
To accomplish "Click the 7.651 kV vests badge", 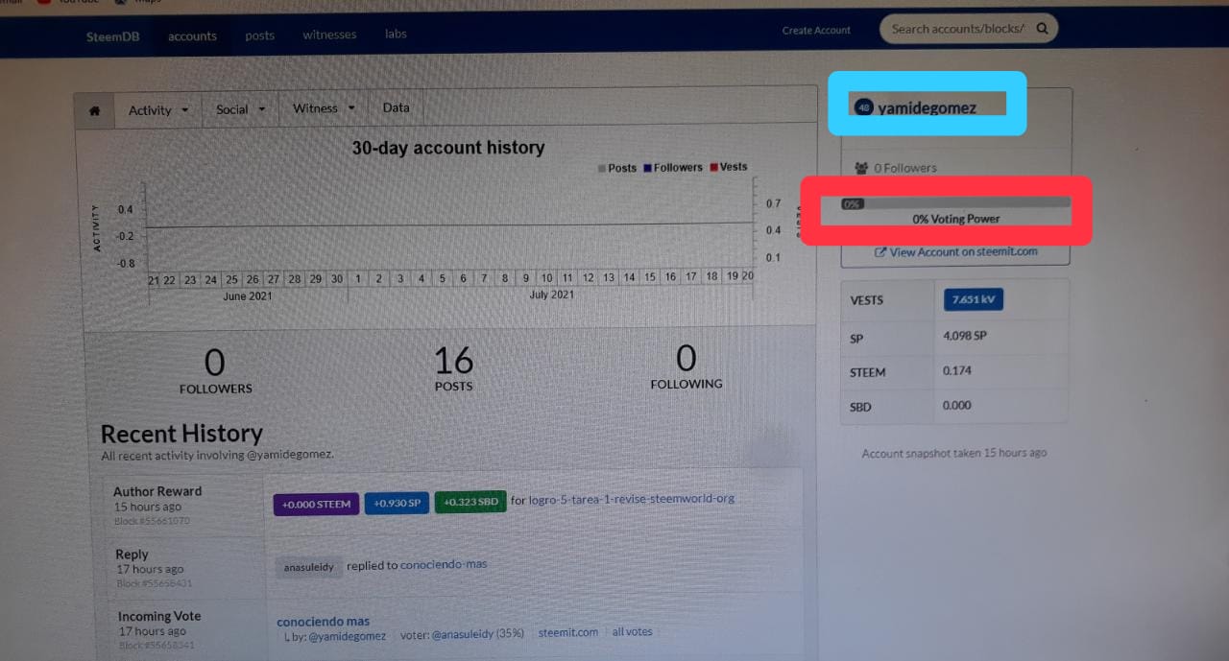I will (973, 300).
